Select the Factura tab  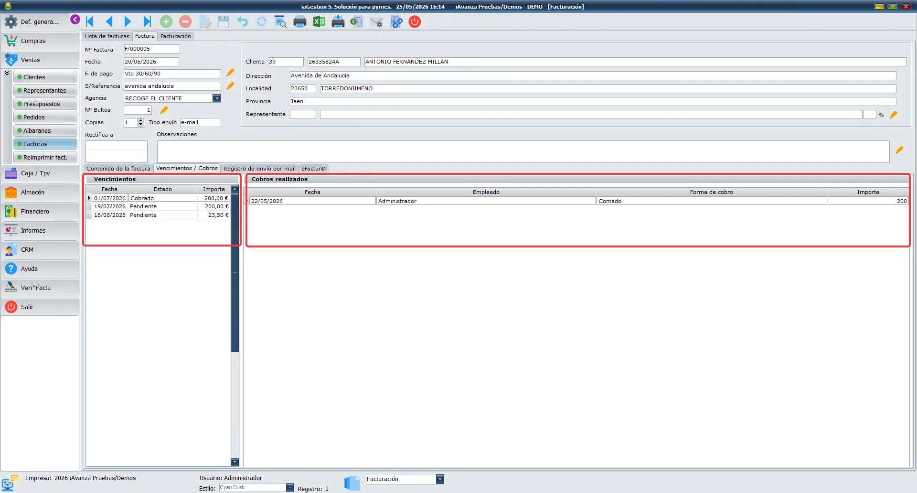(x=145, y=36)
